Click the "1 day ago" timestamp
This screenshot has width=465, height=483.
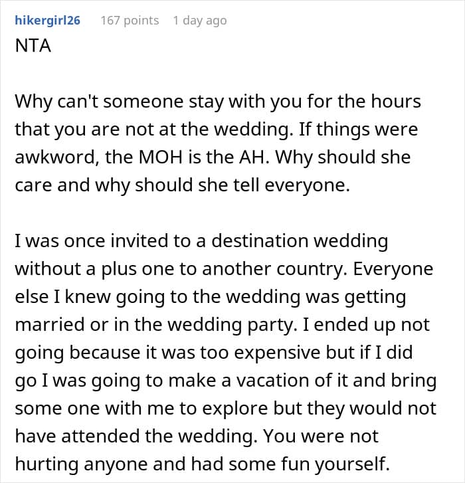[199, 21]
